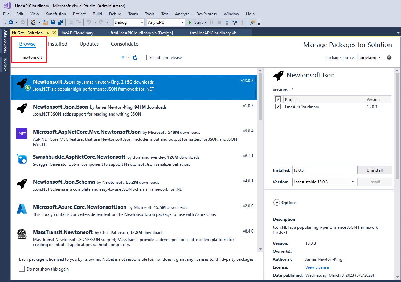Check the Do not show this again box
401x282 pixels.
coord(22,269)
